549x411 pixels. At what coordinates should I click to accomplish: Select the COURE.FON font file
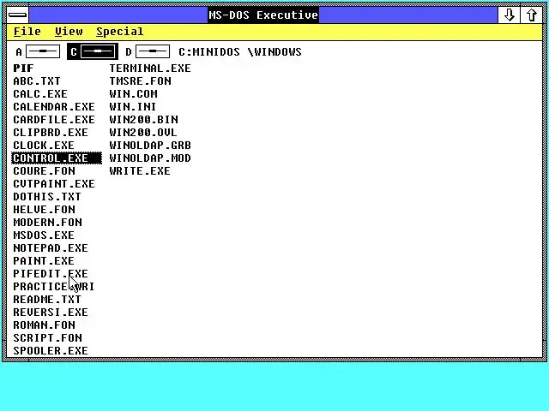[x=44, y=171]
